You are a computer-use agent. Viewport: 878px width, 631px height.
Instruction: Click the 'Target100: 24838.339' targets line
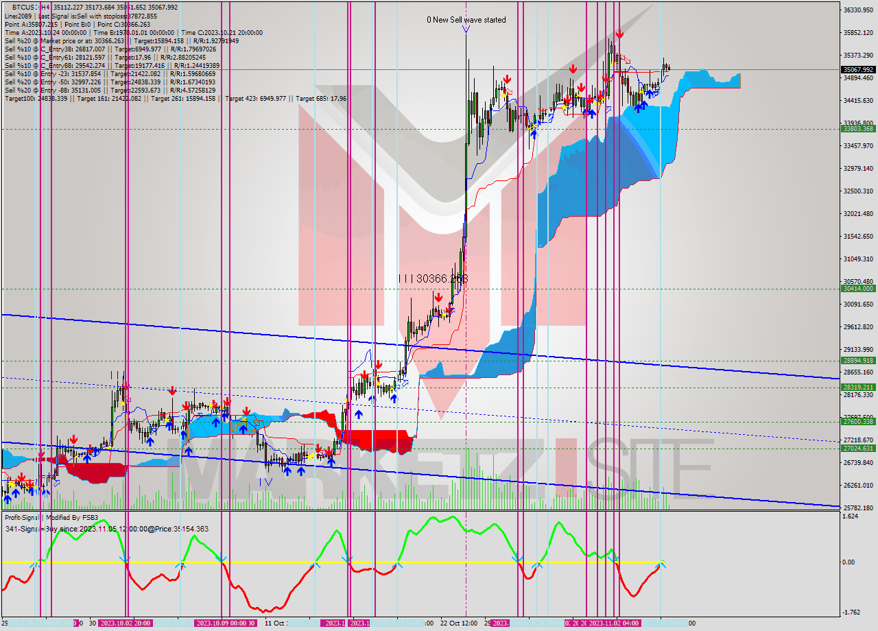pos(175,99)
